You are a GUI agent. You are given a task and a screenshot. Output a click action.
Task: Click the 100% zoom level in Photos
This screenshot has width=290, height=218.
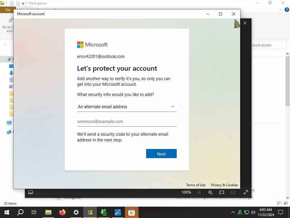186,192
